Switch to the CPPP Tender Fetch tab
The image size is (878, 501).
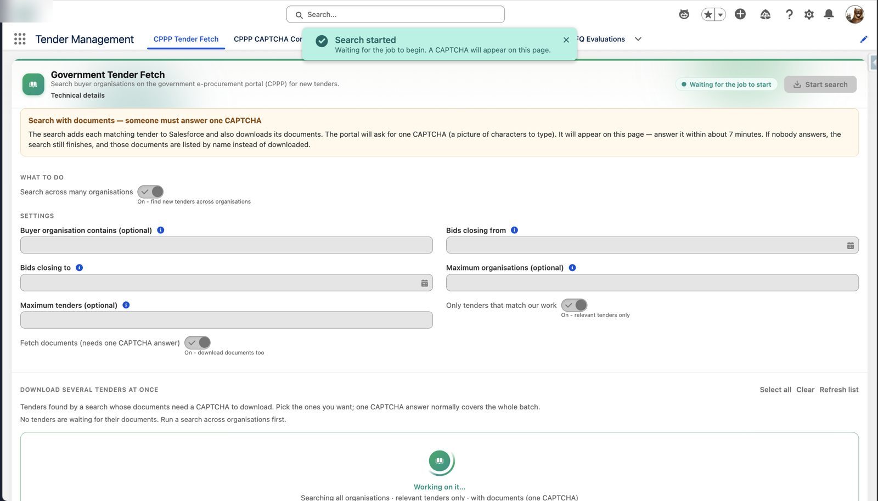[186, 39]
